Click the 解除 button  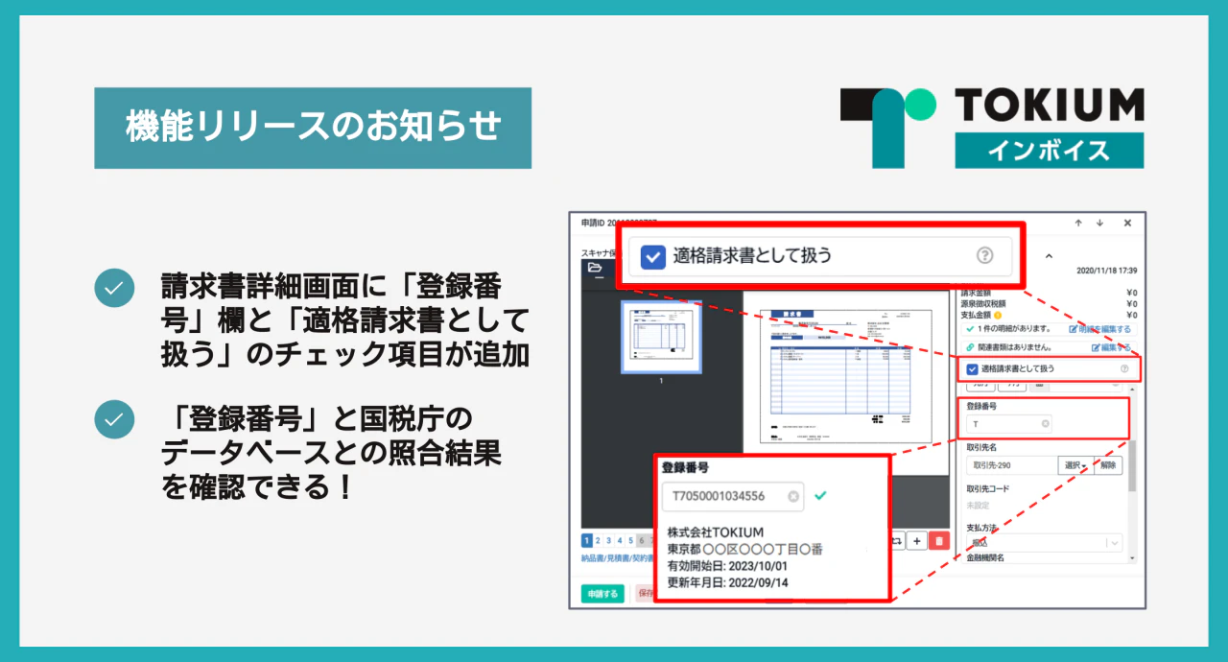tap(1108, 465)
